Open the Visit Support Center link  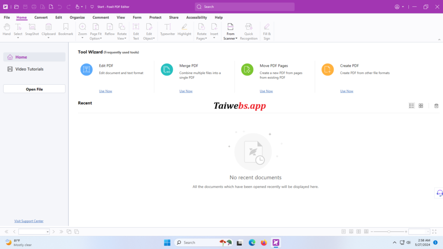(x=29, y=221)
